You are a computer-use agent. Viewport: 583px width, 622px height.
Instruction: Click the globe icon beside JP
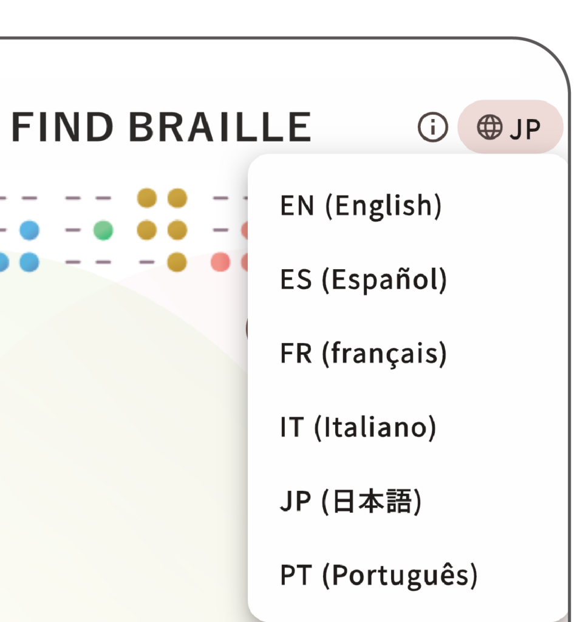489,127
